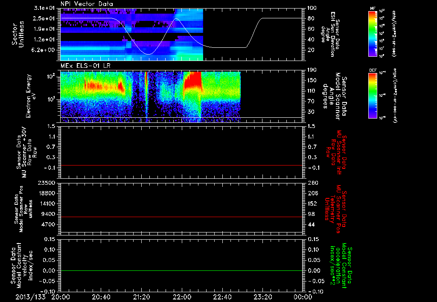Click the red electron flux burst after 22:00
The image size is (437, 302).
(x=192, y=79)
